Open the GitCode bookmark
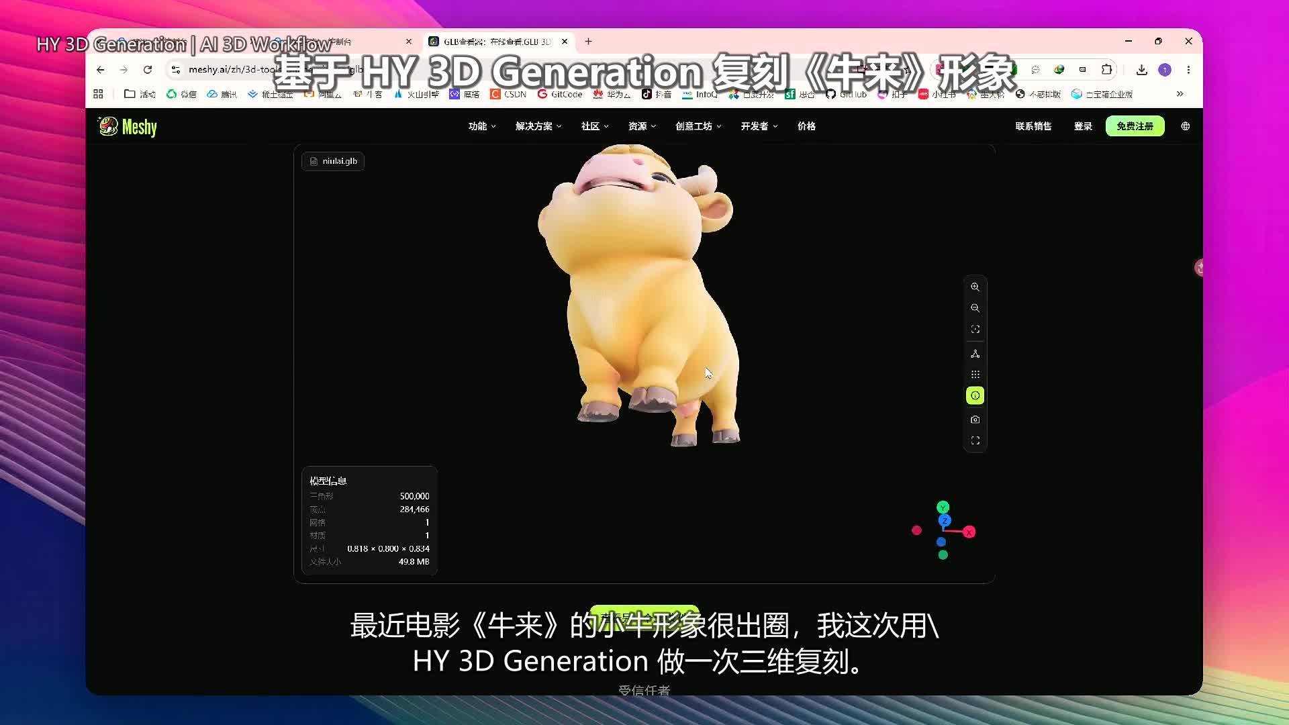The width and height of the screenshot is (1289, 725). (x=560, y=94)
